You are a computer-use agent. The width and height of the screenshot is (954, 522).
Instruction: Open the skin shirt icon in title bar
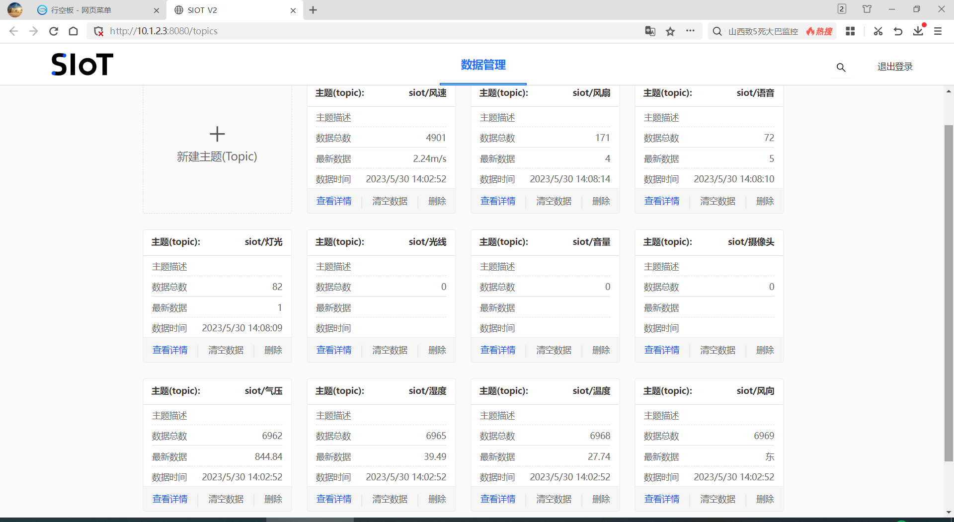pos(867,9)
